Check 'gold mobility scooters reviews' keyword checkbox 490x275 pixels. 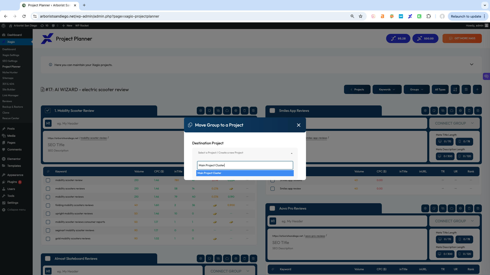point(48,239)
